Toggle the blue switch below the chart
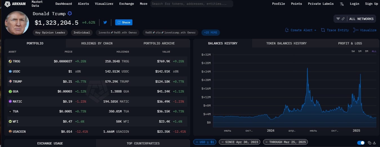Screen dimensions: 380x147 point(361,143)
